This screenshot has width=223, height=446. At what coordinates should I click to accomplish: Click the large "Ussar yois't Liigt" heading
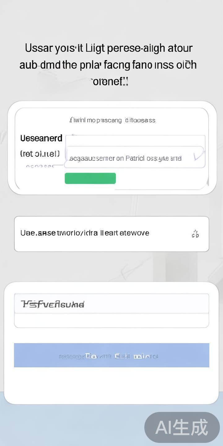coord(109,48)
